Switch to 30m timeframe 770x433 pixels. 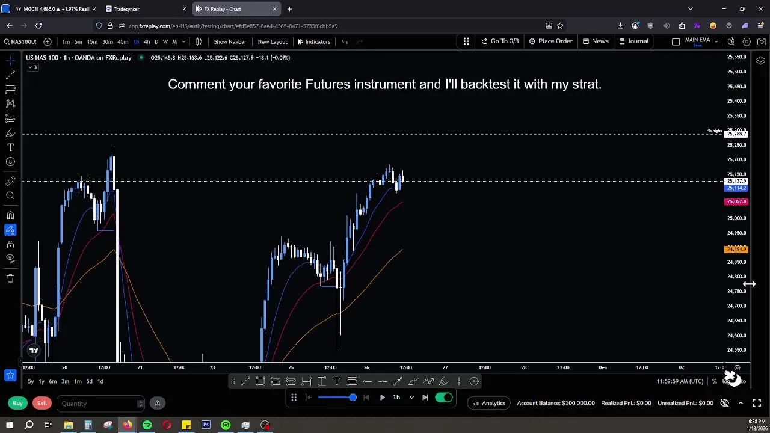coord(108,41)
